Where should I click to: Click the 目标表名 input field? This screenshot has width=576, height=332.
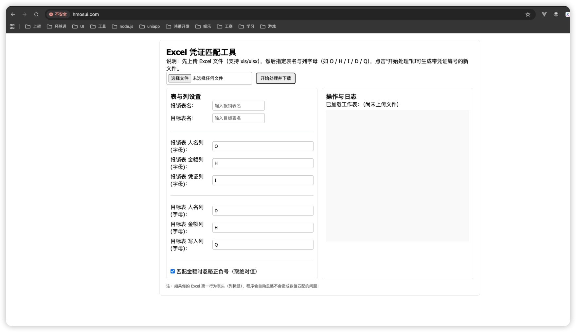click(x=238, y=118)
